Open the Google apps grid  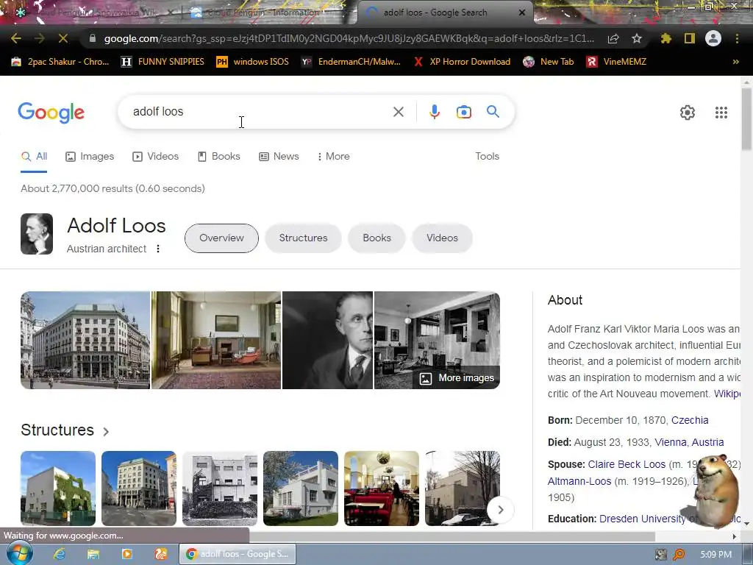pyautogui.click(x=721, y=113)
